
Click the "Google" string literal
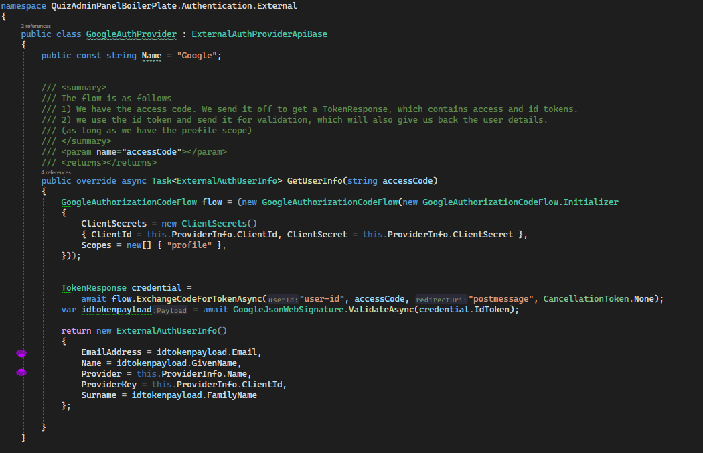(x=197, y=56)
